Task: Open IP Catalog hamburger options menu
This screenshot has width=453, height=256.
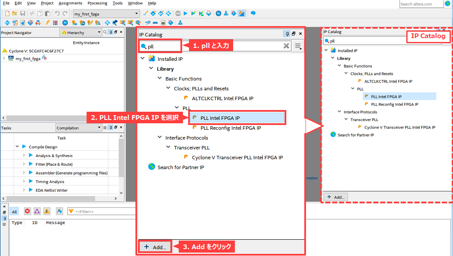Action: [x=298, y=46]
